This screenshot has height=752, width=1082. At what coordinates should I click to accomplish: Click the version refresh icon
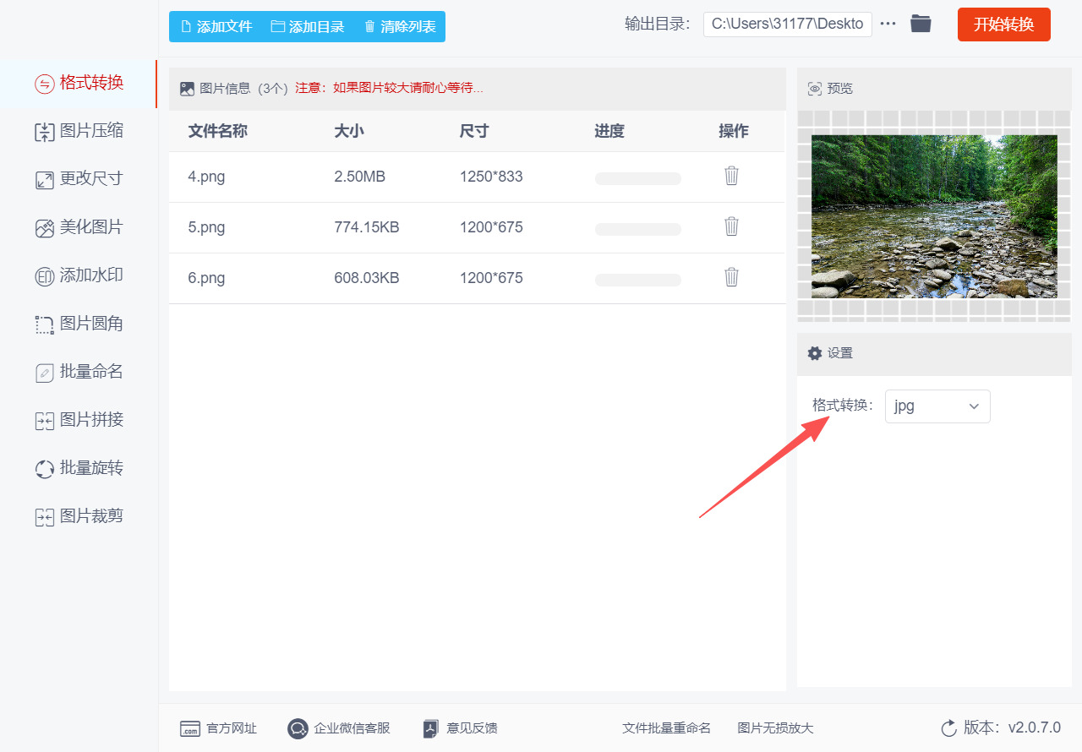949,728
